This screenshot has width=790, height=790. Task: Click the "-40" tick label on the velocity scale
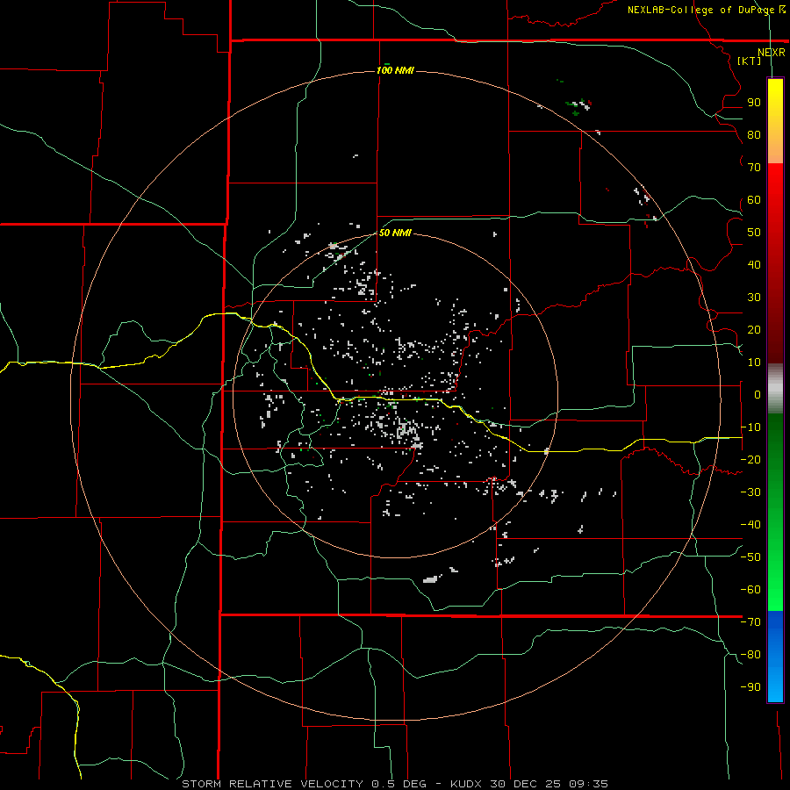coord(750,525)
